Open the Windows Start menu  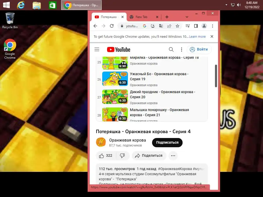click(x=6, y=5)
